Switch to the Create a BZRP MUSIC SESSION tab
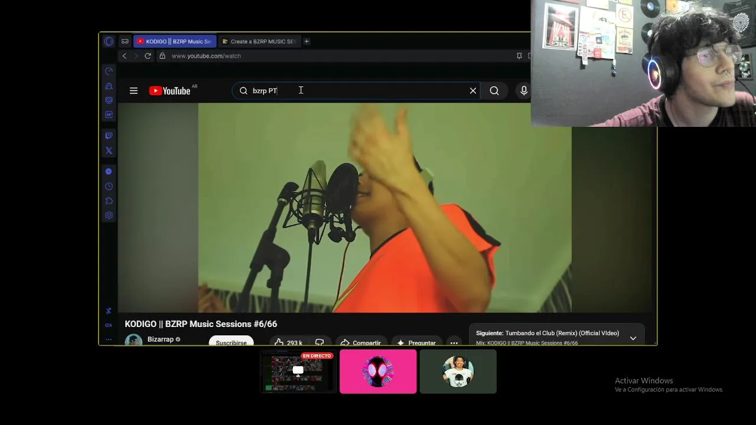This screenshot has height=425, width=756. click(259, 41)
